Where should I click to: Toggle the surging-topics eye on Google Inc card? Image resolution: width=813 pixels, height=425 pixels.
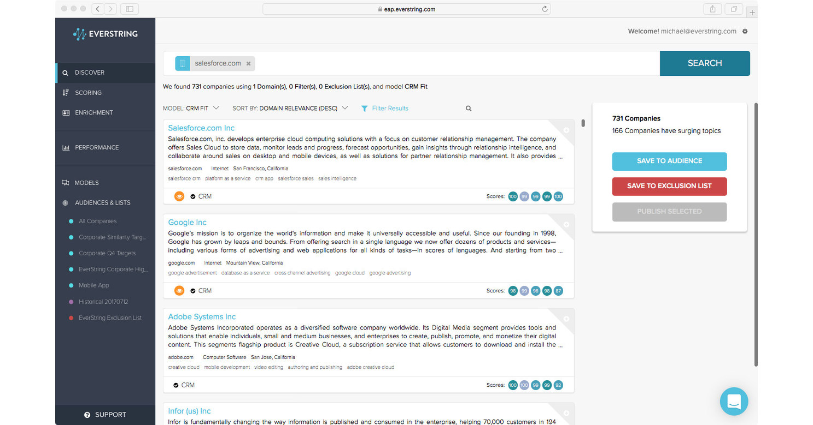tap(179, 290)
